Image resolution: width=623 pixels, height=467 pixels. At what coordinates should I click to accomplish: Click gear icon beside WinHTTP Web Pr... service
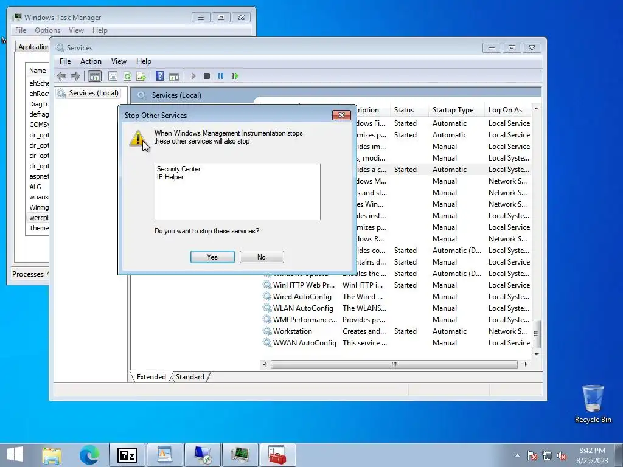266,285
